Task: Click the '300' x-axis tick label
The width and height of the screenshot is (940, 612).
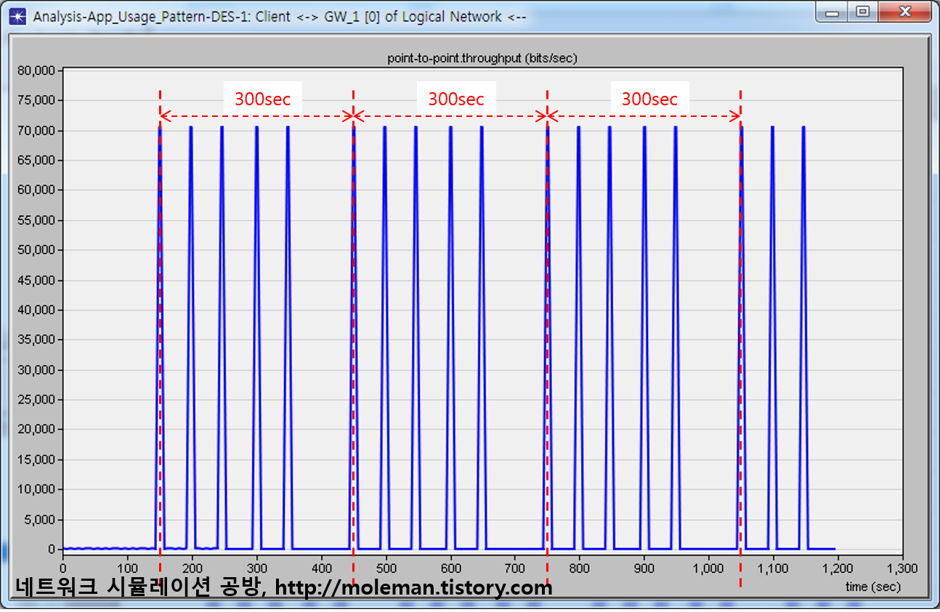Action: point(256,568)
